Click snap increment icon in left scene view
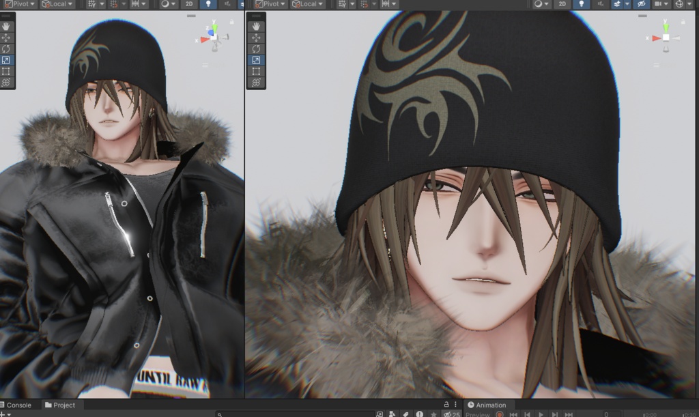 click(x=135, y=4)
